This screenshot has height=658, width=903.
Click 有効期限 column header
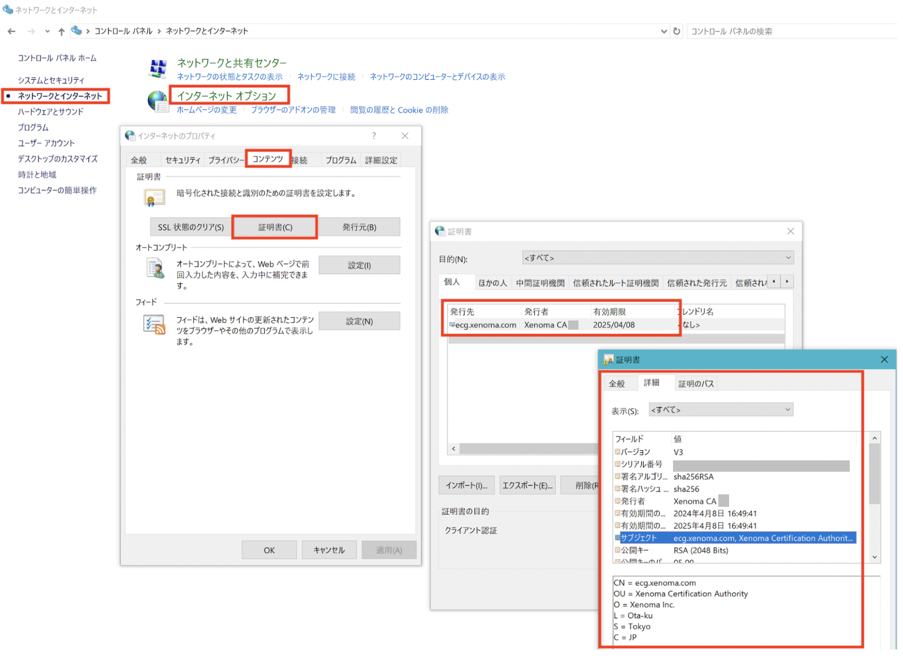pyautogui.click(x=633, y=312)
